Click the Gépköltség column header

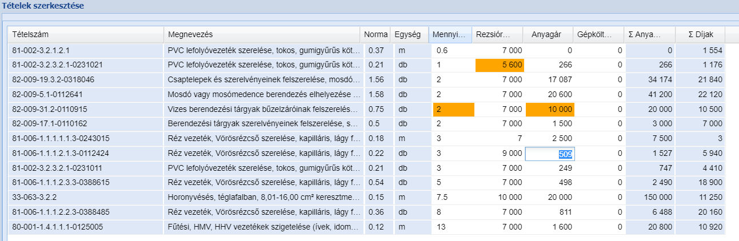[x=598, y=35]
